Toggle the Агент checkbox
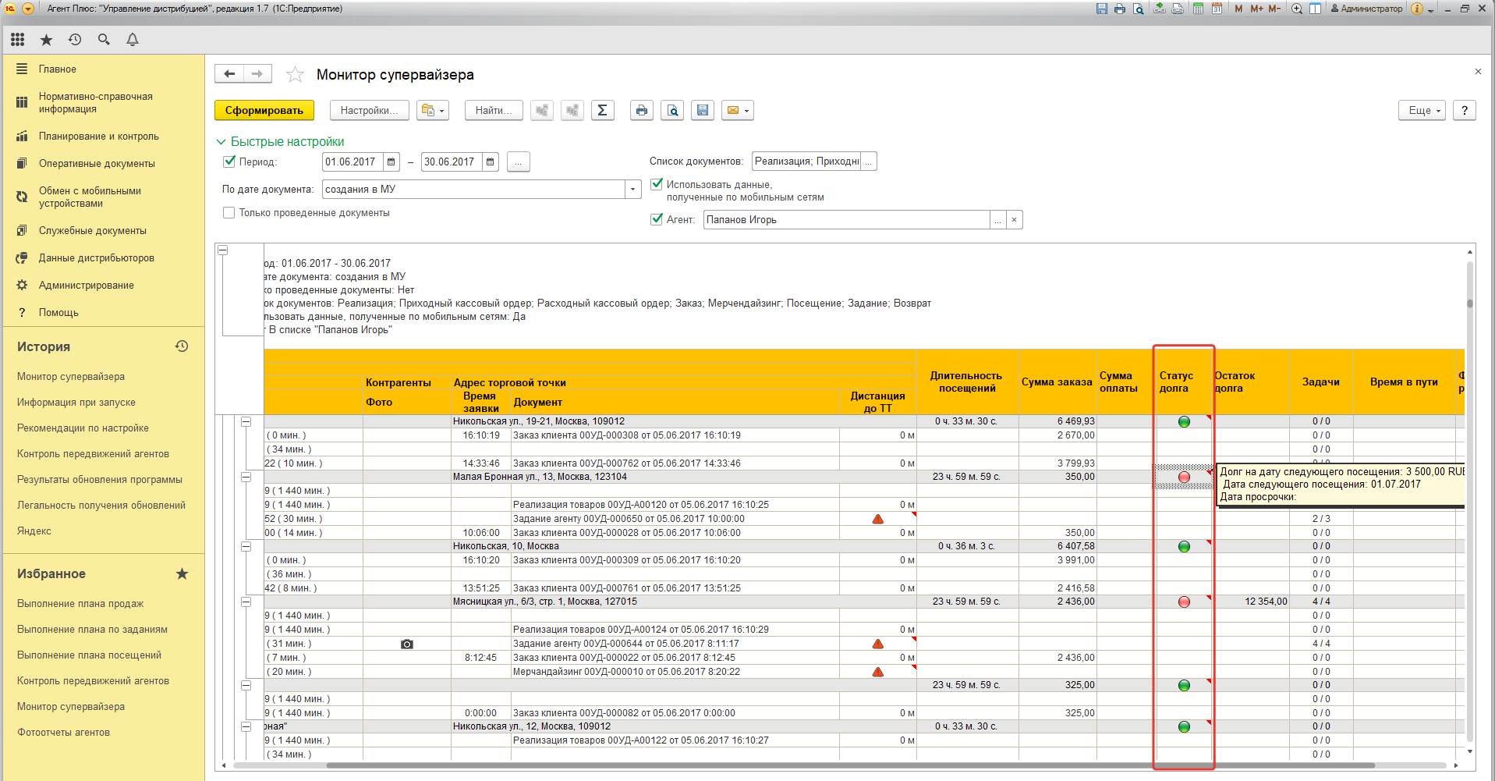 pos(657,219)
